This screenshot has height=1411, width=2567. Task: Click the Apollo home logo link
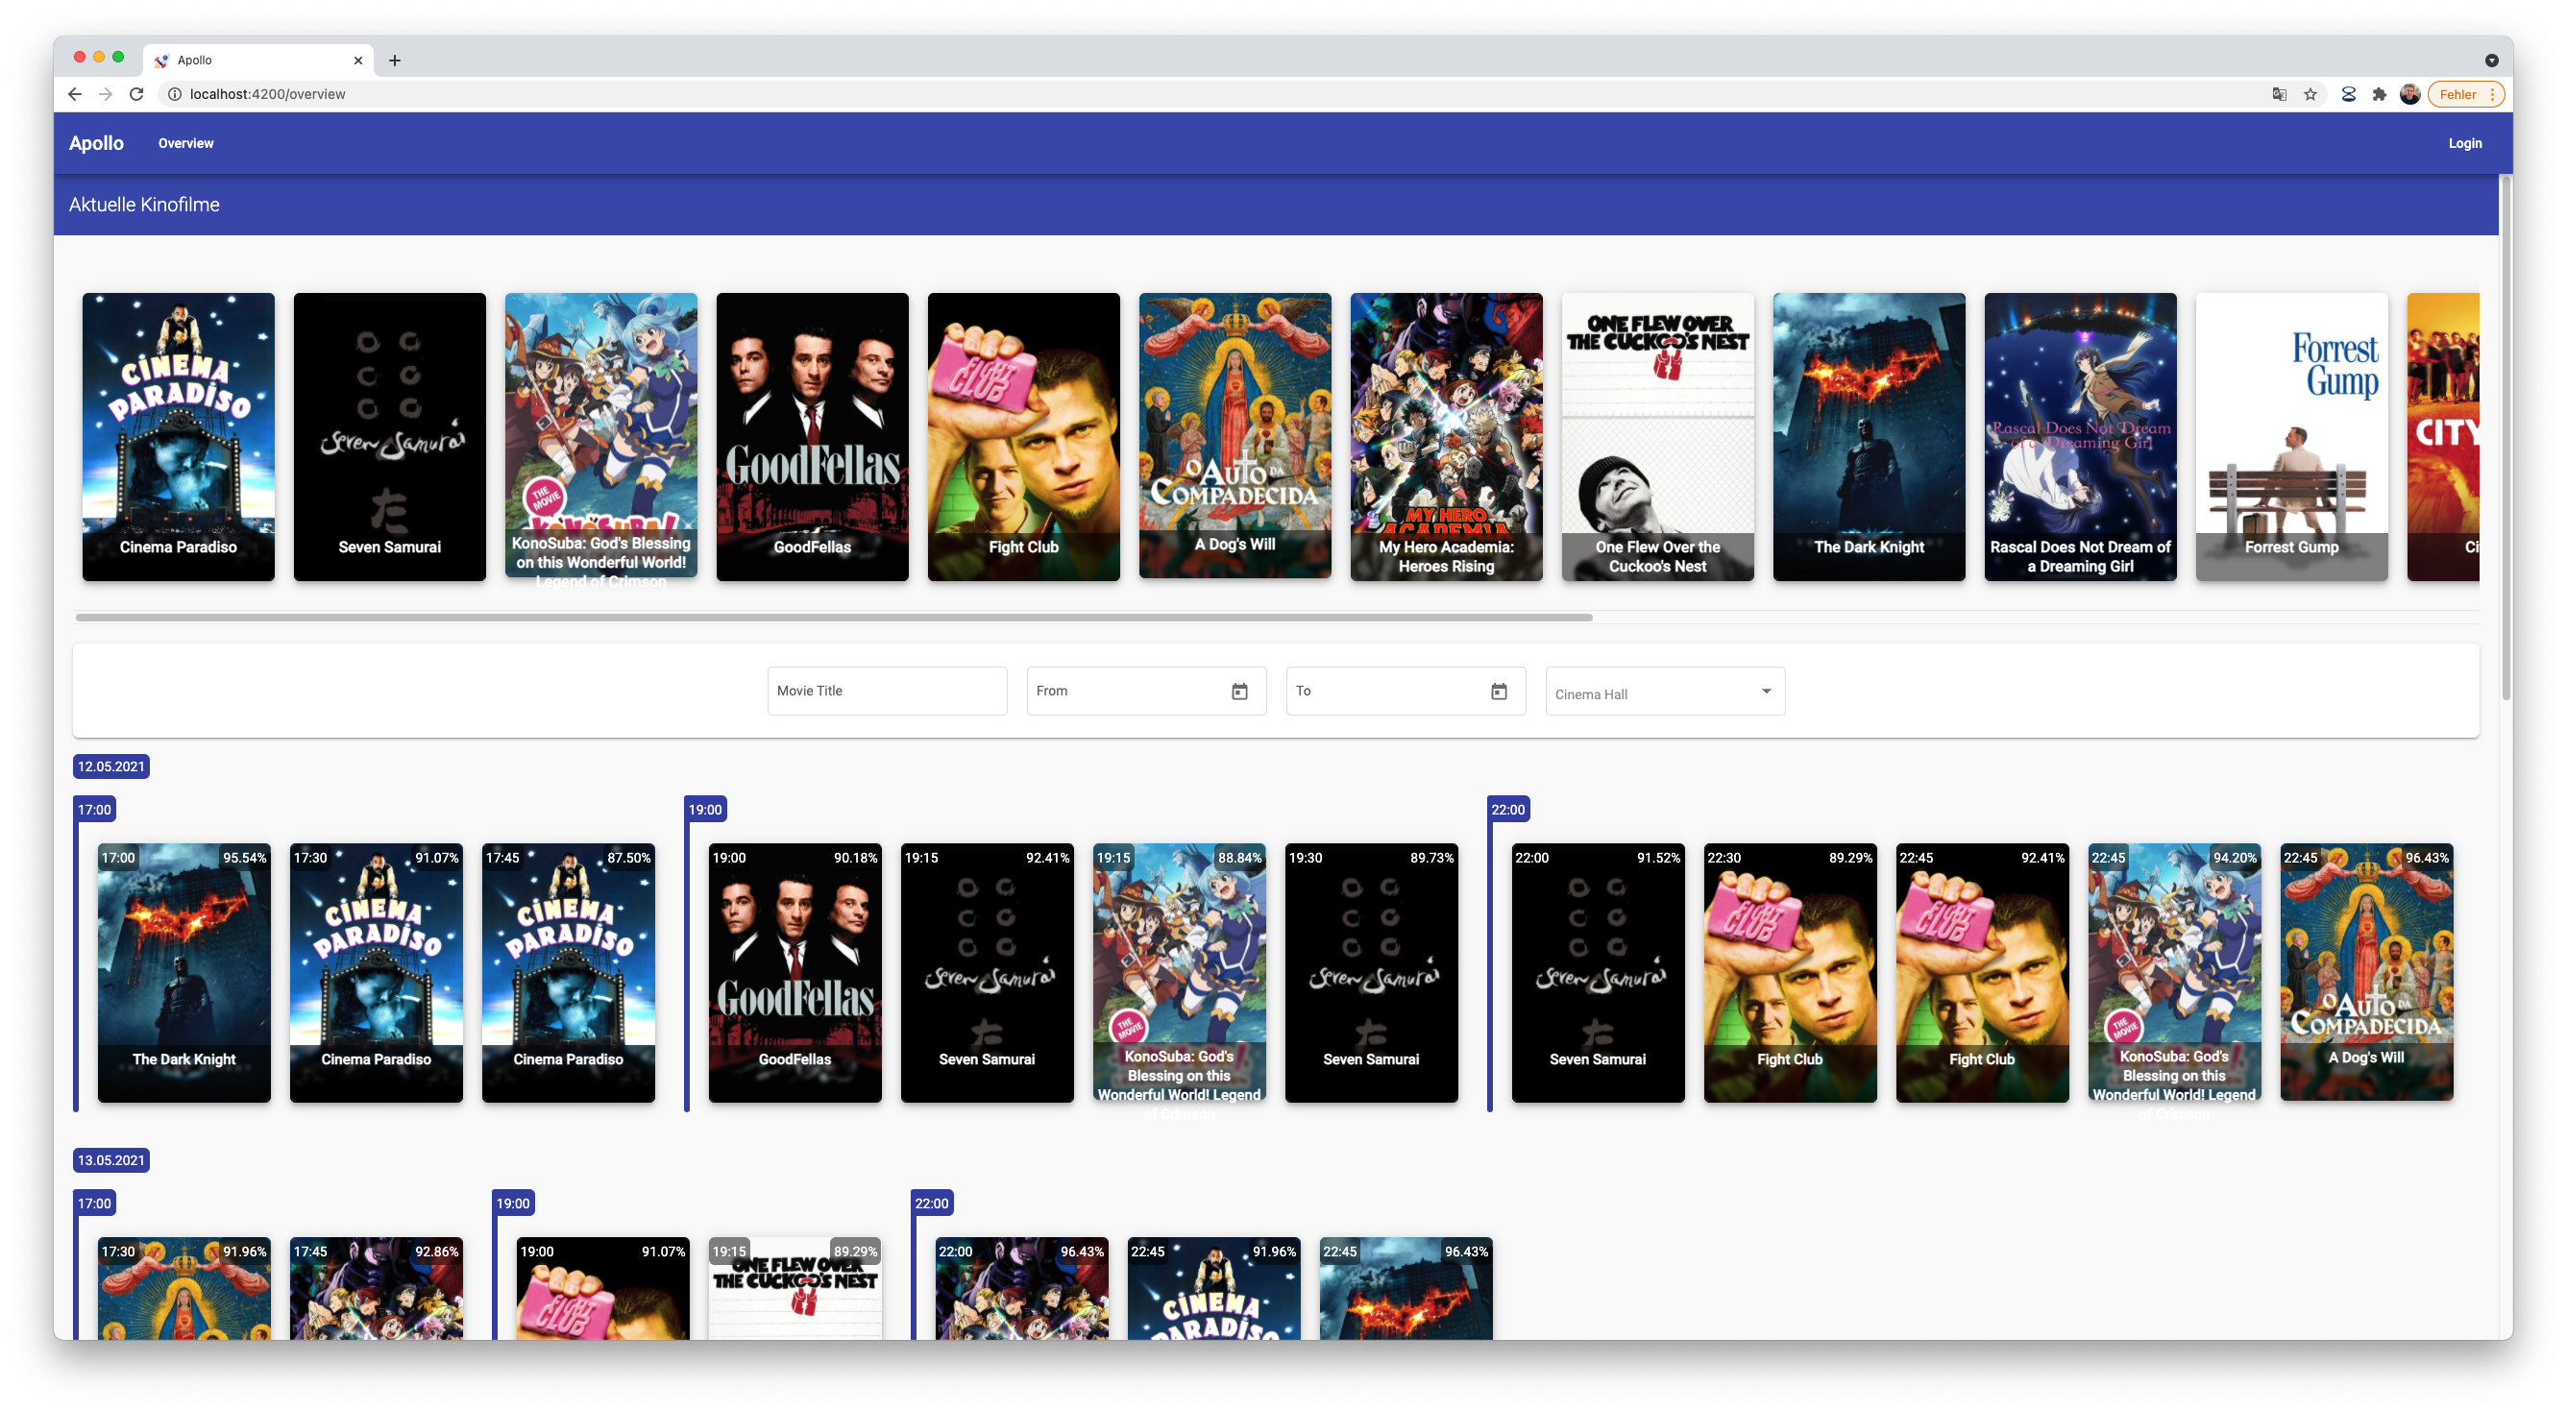click(96, 143)
